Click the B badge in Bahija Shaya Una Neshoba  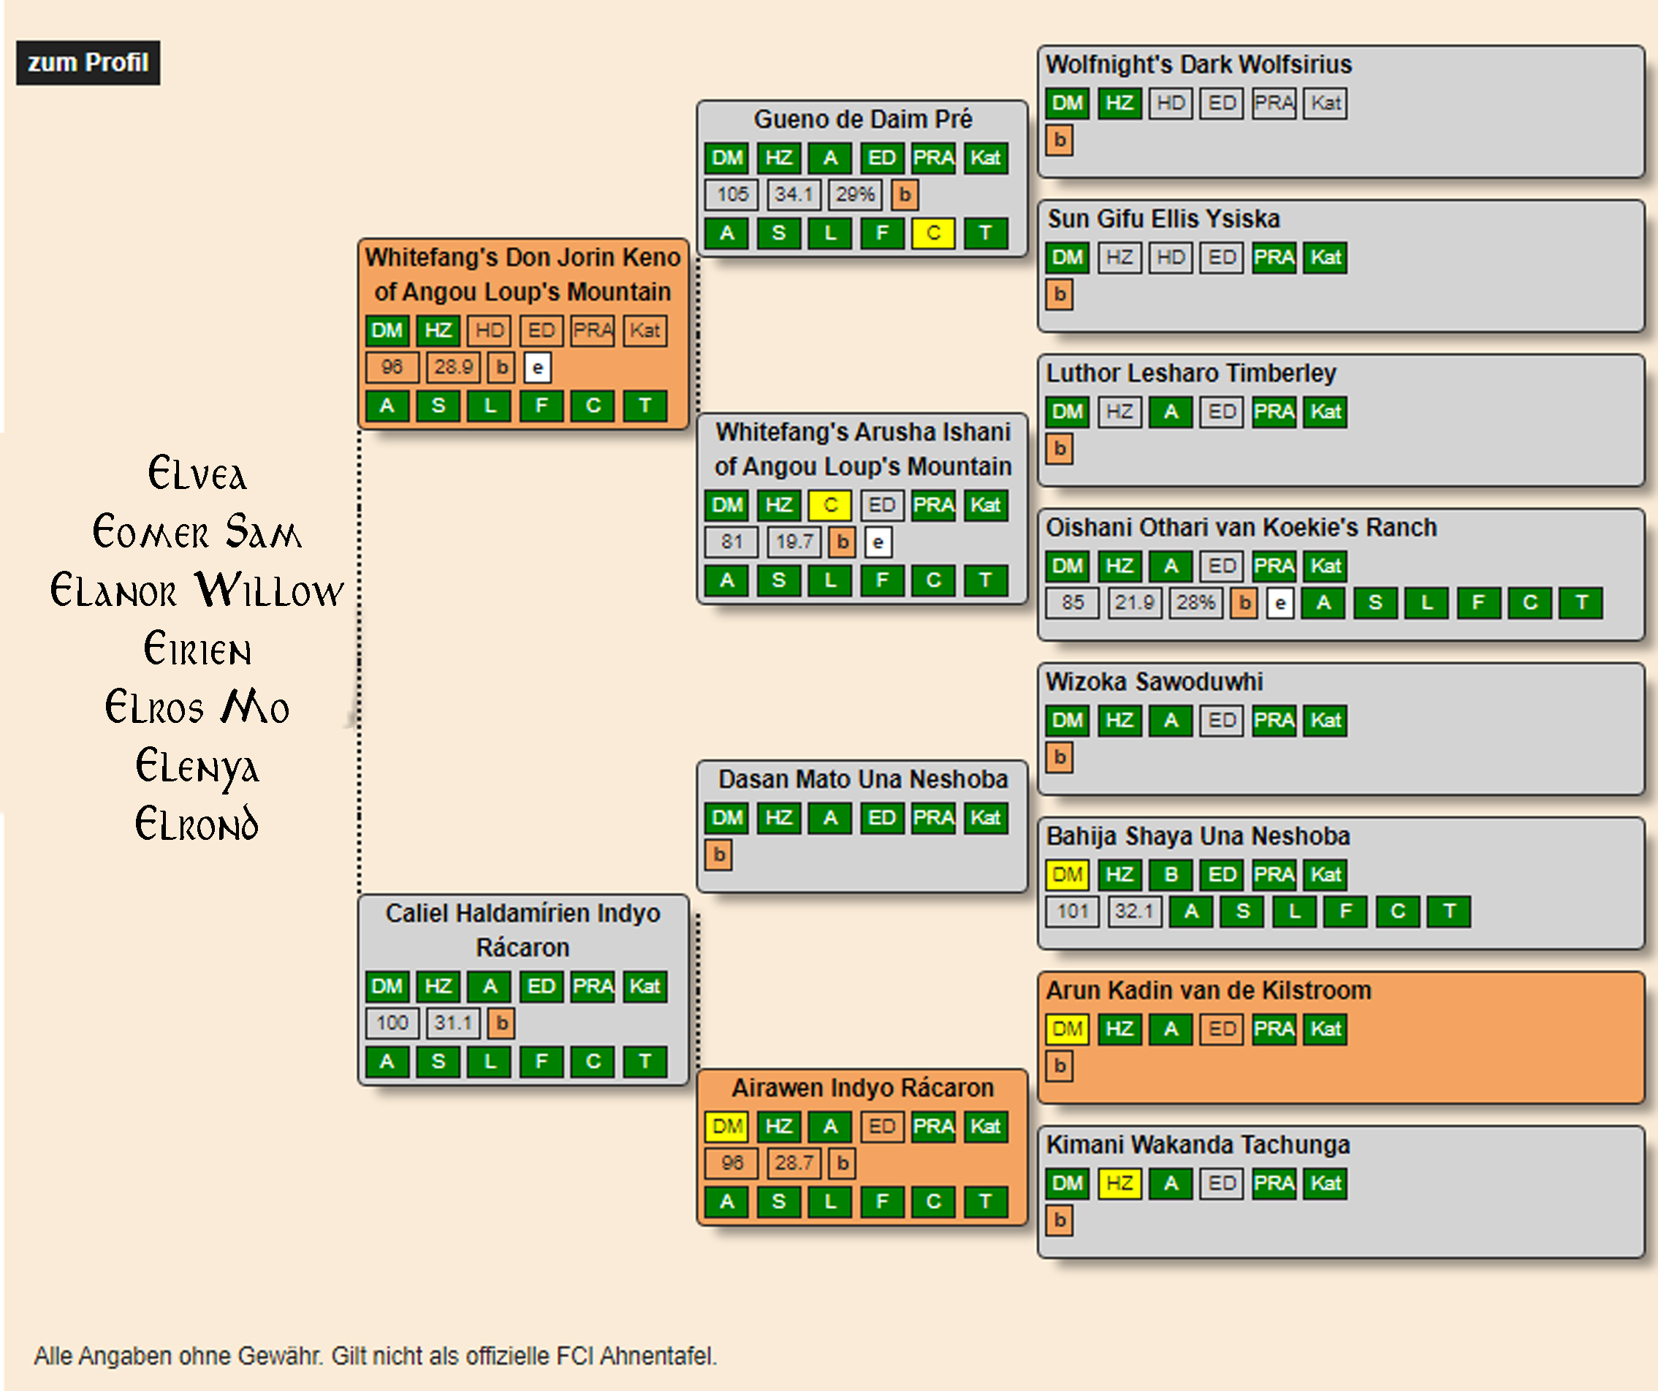[x=1170, y=874]
